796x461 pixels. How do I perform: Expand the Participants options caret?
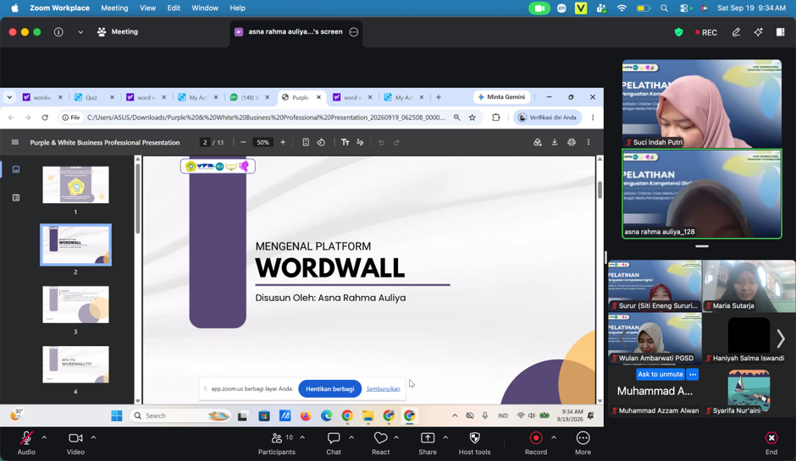(x=302, y=437)
